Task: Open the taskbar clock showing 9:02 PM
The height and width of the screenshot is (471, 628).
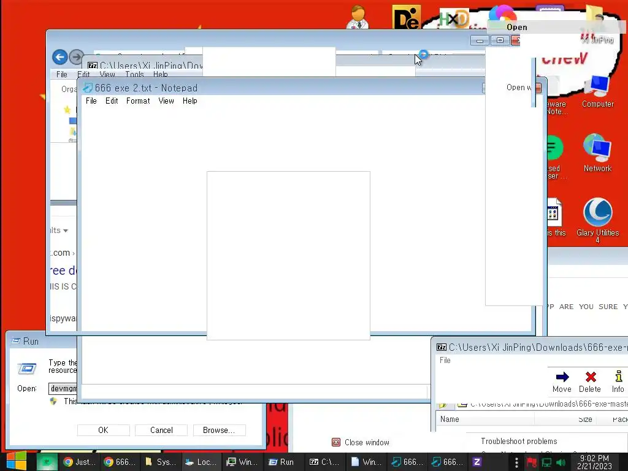Action: [594, 462]
